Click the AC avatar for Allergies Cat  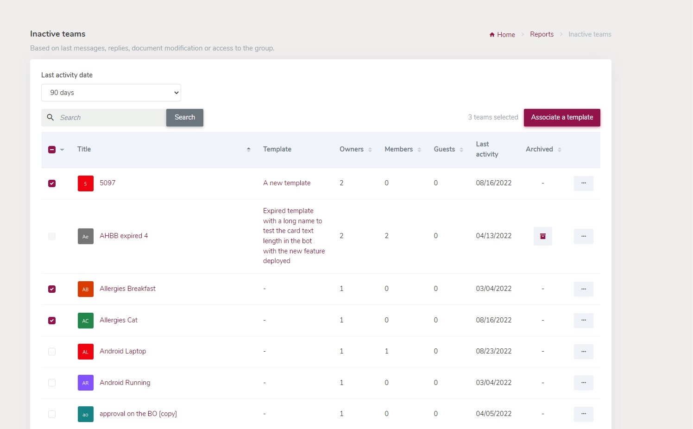85,320
